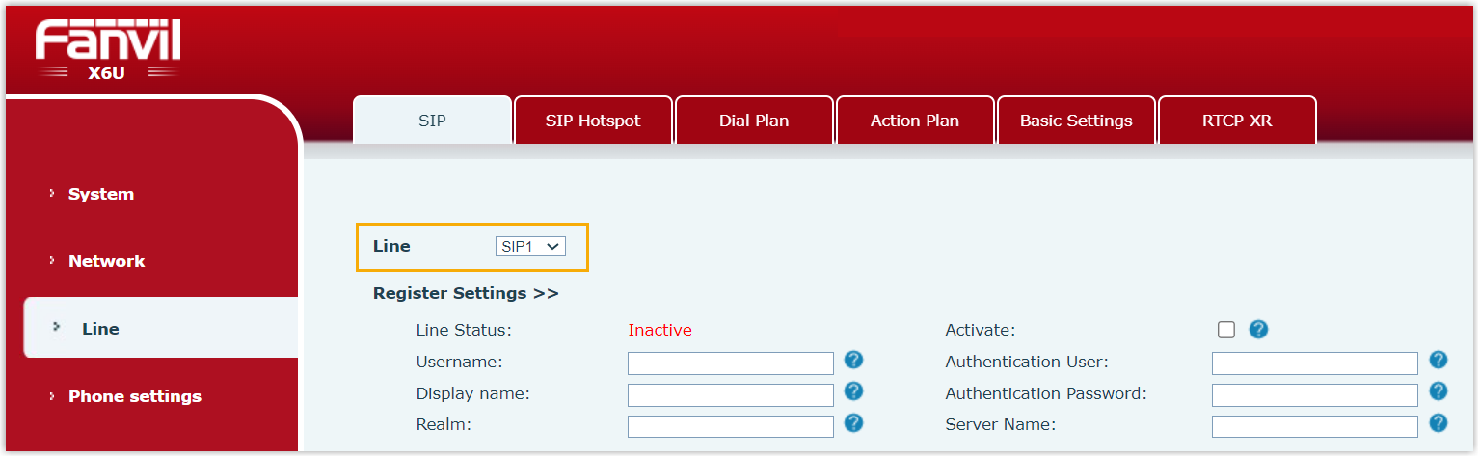The height and width of the screenshot is (457, 1479).
Task: Click the Server Name help icon
Action: click(x=1438, y=423)
